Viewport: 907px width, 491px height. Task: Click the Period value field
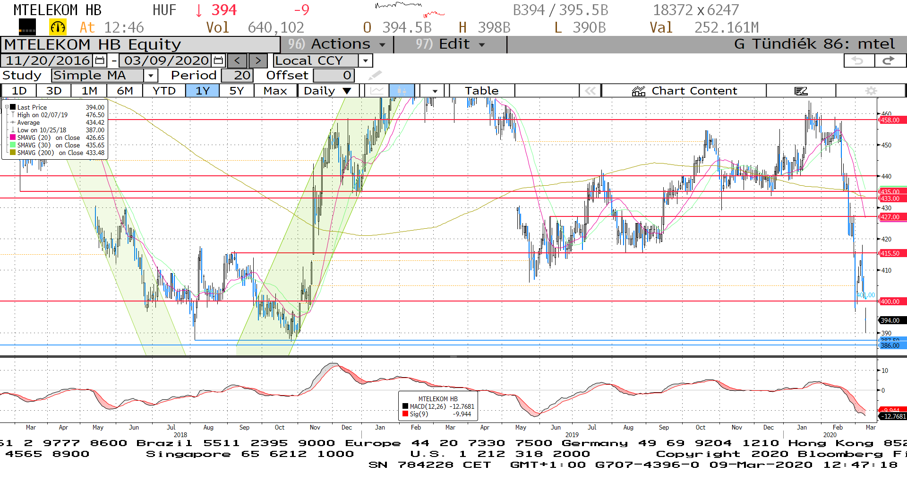(x=237, y=75)
